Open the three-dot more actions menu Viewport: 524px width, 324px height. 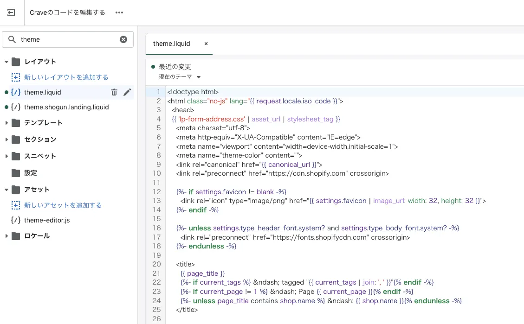tap(119, 13)
